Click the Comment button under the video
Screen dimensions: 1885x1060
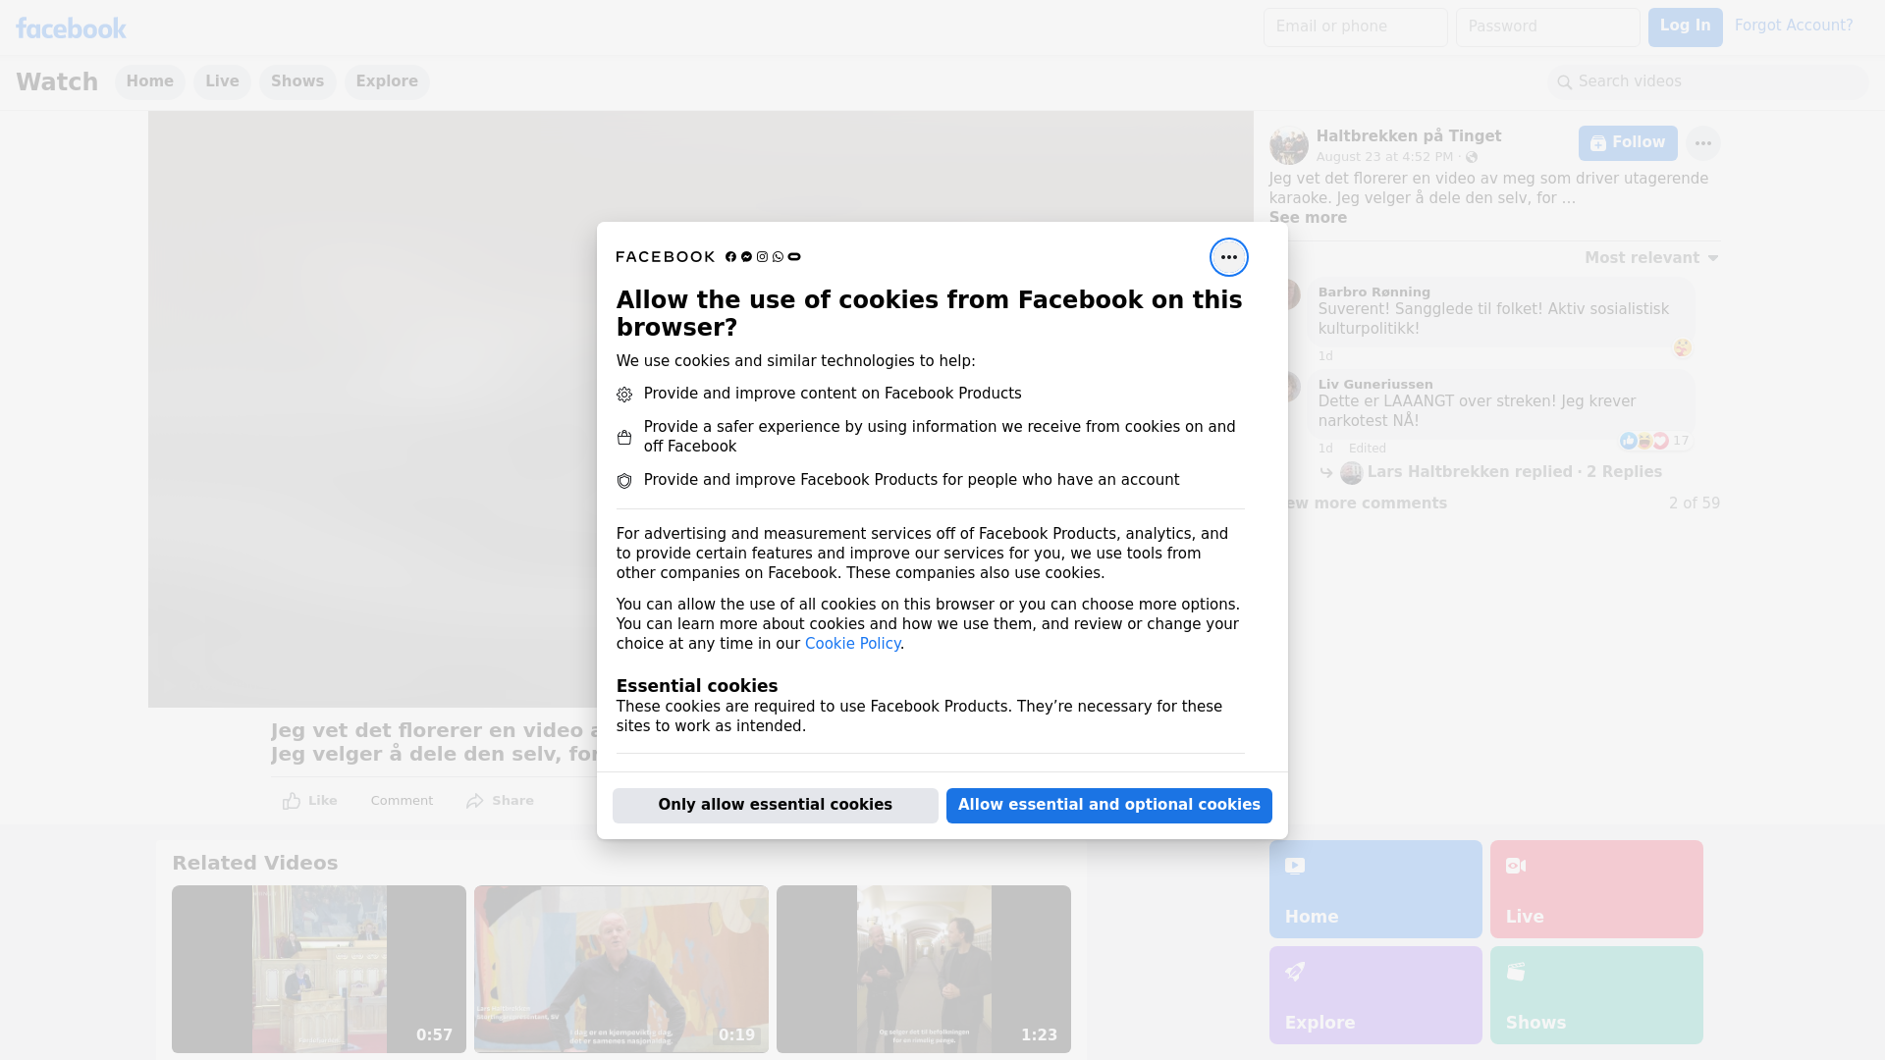pyautogui.click(x=402, y=801)
